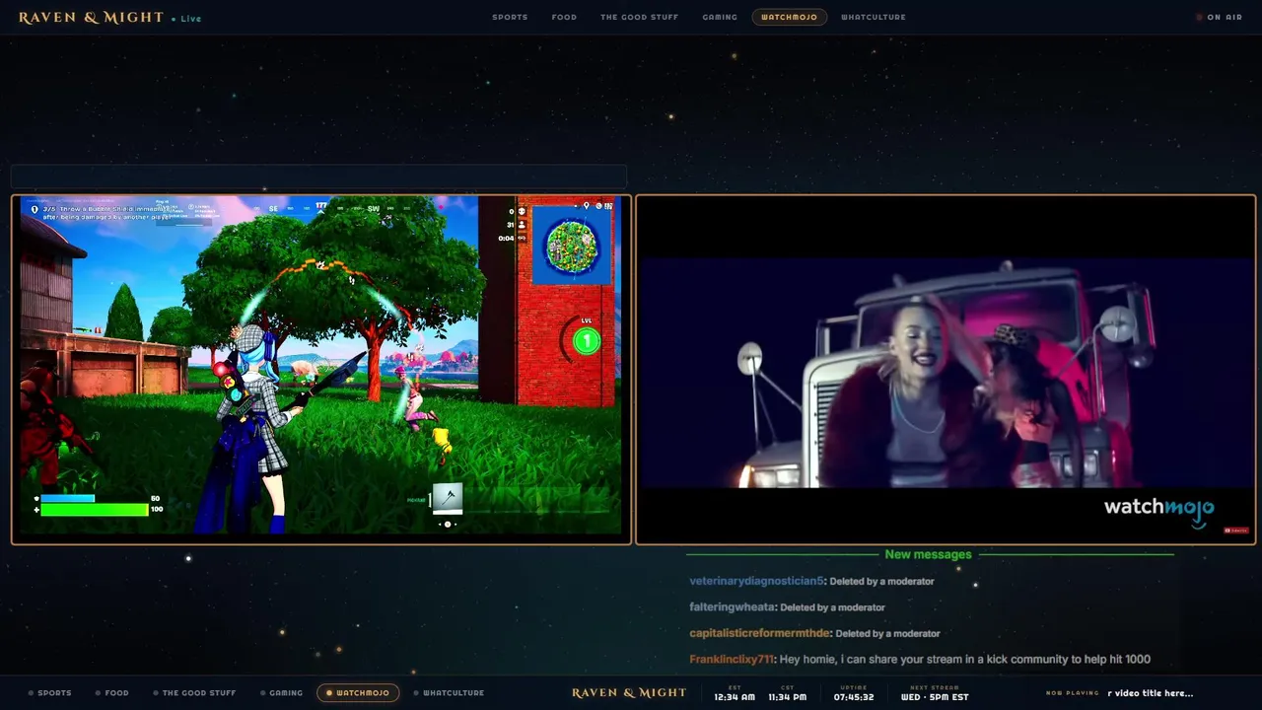Click the red subscribe badge on video
1262x710 pixels.
pyautogui.click(x=1236, y=531)
